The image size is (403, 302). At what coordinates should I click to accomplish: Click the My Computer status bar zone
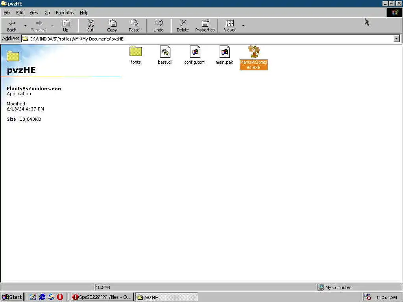pos(359,287)
